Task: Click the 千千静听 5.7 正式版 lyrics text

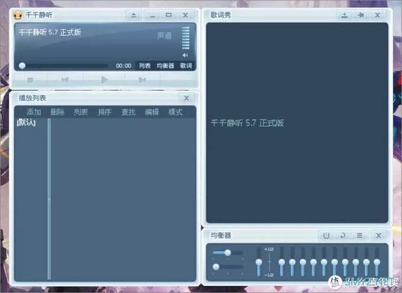Action: click(x=247, y=123)
